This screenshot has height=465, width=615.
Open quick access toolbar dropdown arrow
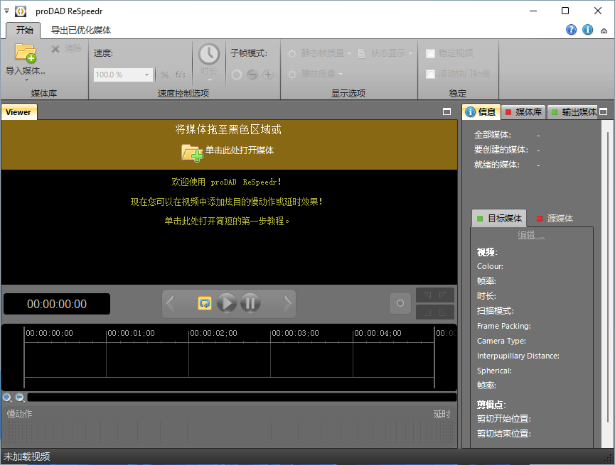pos(6,11)
